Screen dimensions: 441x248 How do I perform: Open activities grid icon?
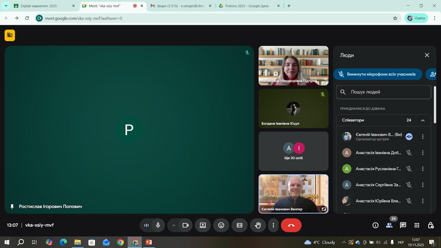pos(417,225)
